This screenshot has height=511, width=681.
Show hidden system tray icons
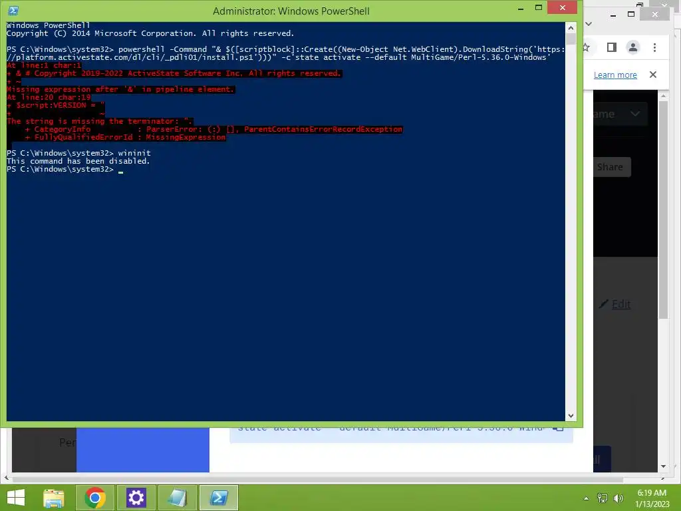[x=587, y=498]
